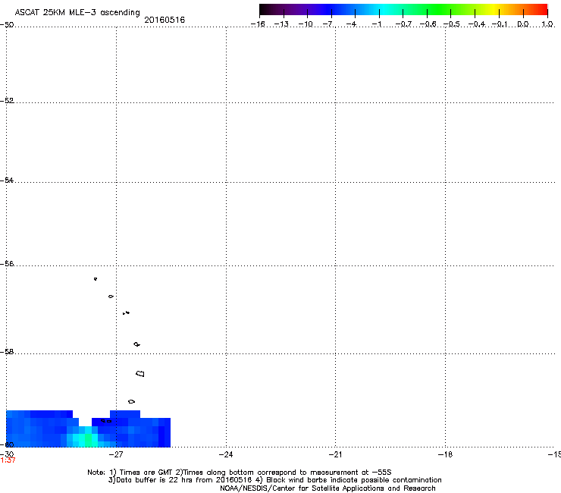Click the -18 longitude axis label
The height and width of the screenshot is (493, 561).
tap(445, 454)
